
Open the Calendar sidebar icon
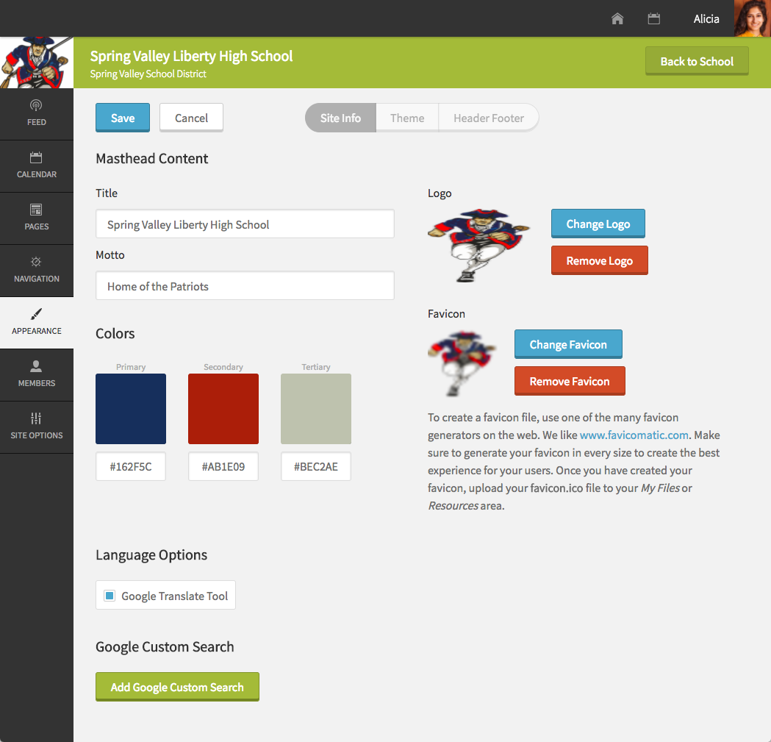37,157
